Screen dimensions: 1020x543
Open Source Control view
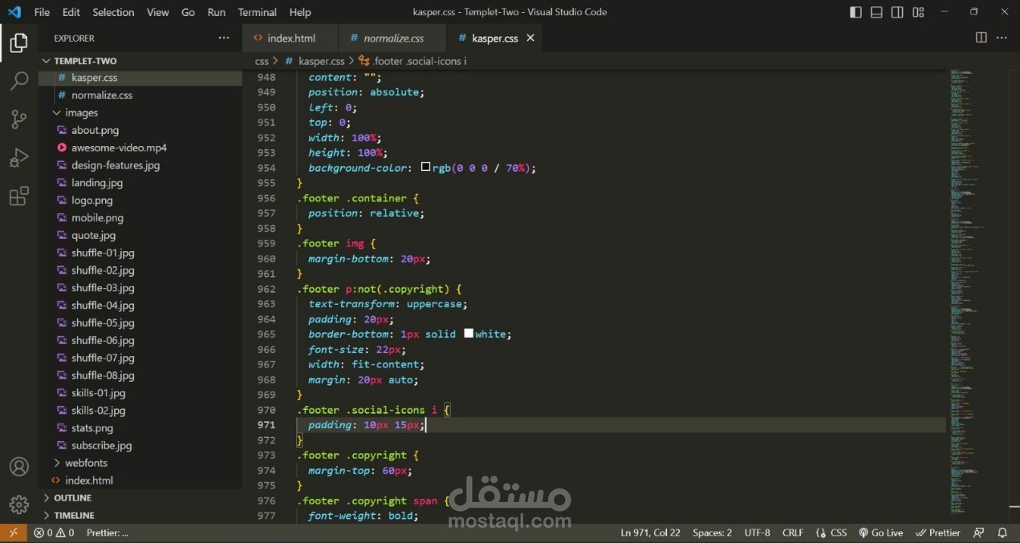coord(18,120)
